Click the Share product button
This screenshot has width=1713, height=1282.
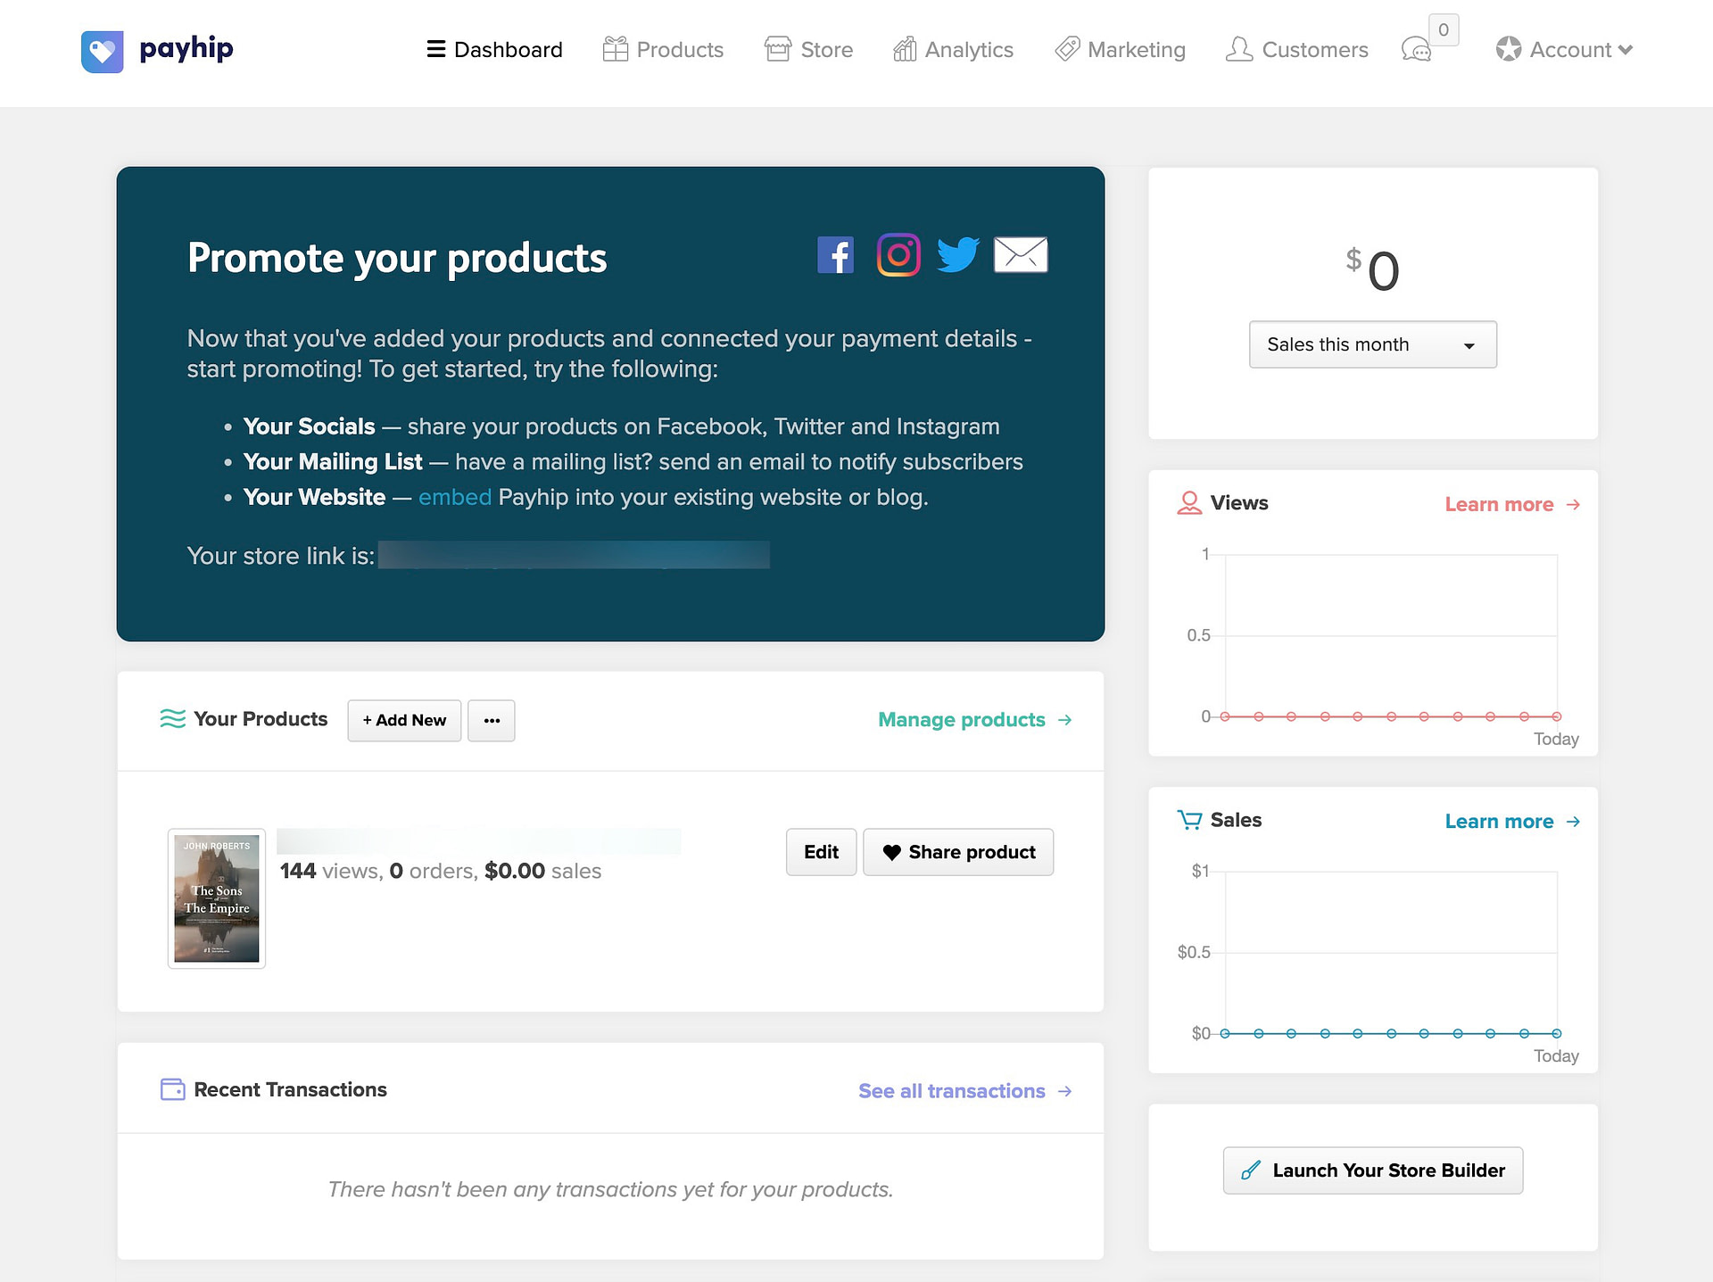(x=958, y=852)
